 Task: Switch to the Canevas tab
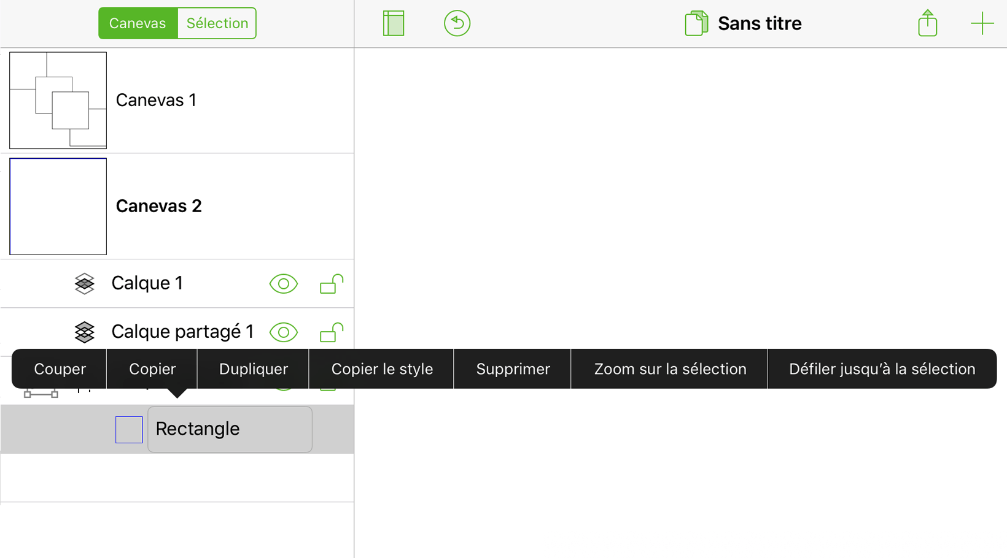coord(138,23)
